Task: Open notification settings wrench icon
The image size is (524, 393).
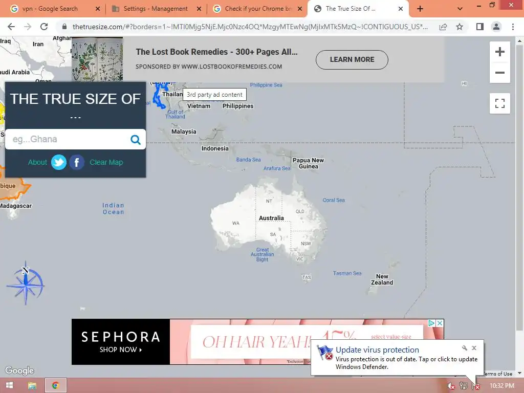Action: pyautogui.click(x=465, y=348)
